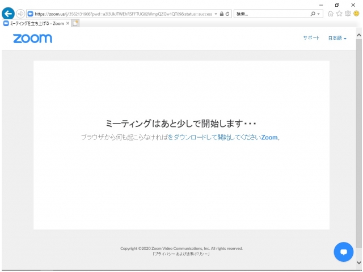Viewport: 363px width, 272px height.
Task: Open the chat help bubble button
Action: 343,252
